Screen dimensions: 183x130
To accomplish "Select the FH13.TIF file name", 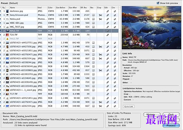I will (x=14, y=39).
